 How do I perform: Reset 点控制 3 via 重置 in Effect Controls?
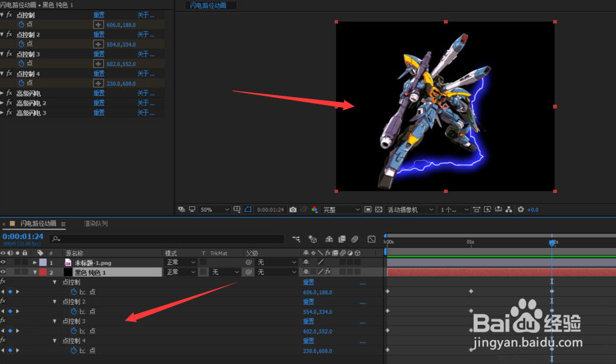tap(99, 54)
